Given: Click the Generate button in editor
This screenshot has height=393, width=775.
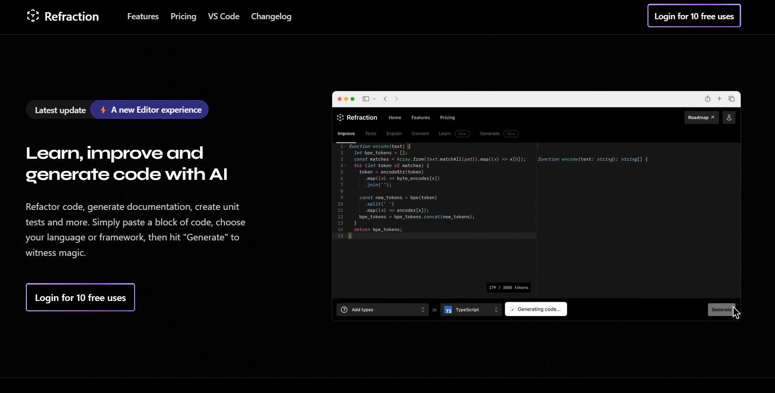Looking at the screenshot, I should (x=721, y=310).
